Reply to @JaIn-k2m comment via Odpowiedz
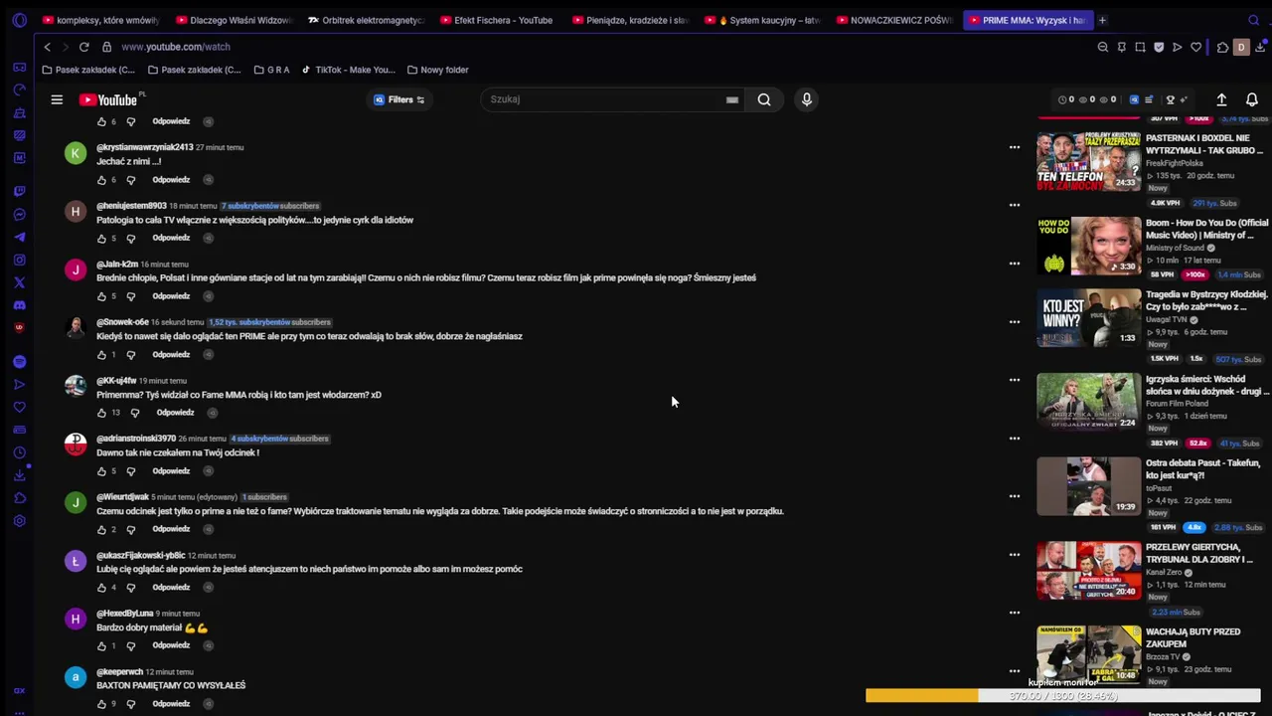The height and width of the screenshot is (716, 1272). point(171,296)
